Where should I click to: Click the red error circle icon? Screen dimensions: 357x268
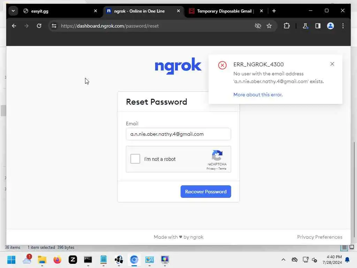pyautogui.click(x=222, y=65)
